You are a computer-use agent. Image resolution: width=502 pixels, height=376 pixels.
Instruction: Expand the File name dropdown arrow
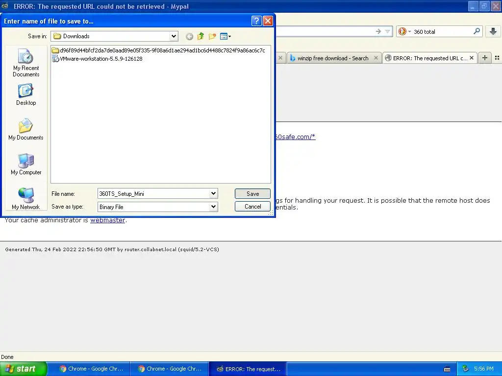(214, 193)
